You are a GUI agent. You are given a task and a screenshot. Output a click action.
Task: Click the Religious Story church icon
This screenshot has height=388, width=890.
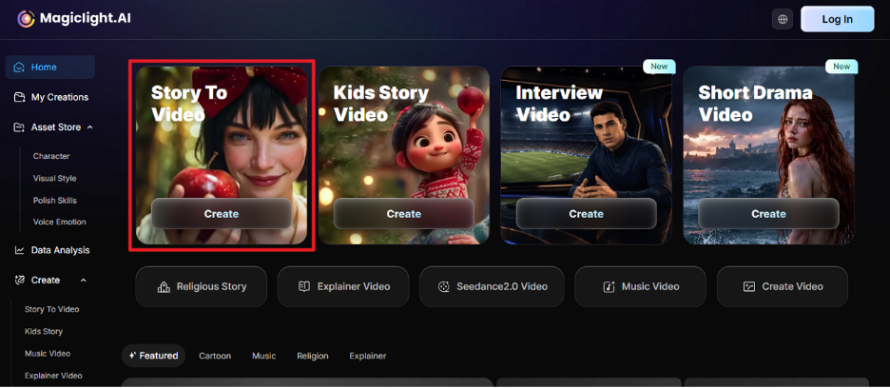(x=164, y=287)
